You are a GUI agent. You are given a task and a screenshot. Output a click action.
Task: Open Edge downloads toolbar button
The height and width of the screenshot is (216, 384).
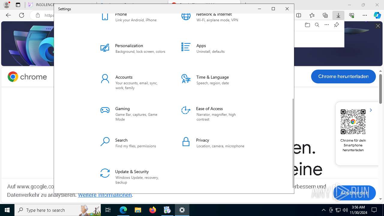(338, 15)
